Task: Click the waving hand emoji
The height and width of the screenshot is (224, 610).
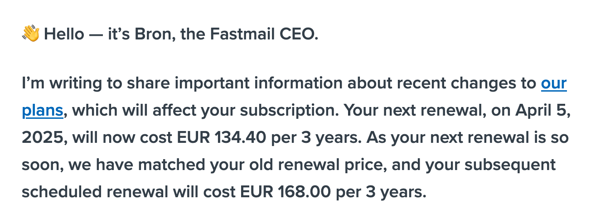Action: pos(31,34)
